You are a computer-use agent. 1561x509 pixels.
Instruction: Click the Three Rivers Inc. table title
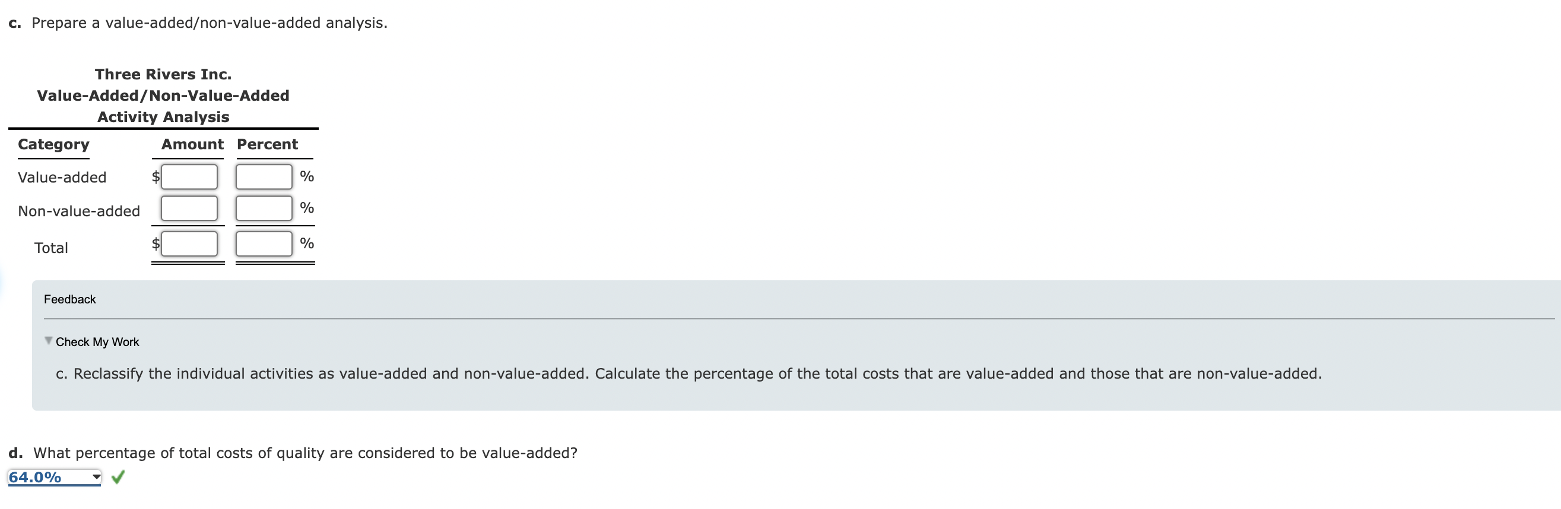163,74
